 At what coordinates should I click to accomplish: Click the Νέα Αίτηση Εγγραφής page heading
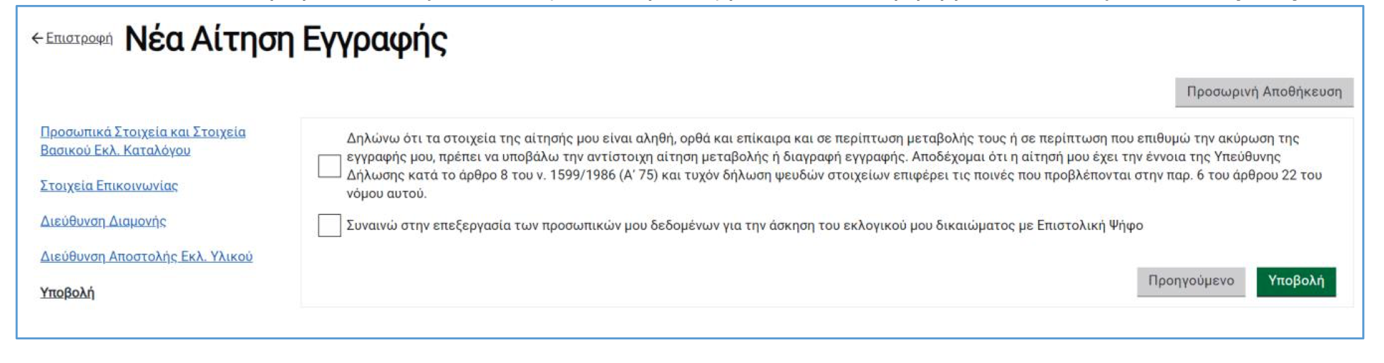pos(286,39)
